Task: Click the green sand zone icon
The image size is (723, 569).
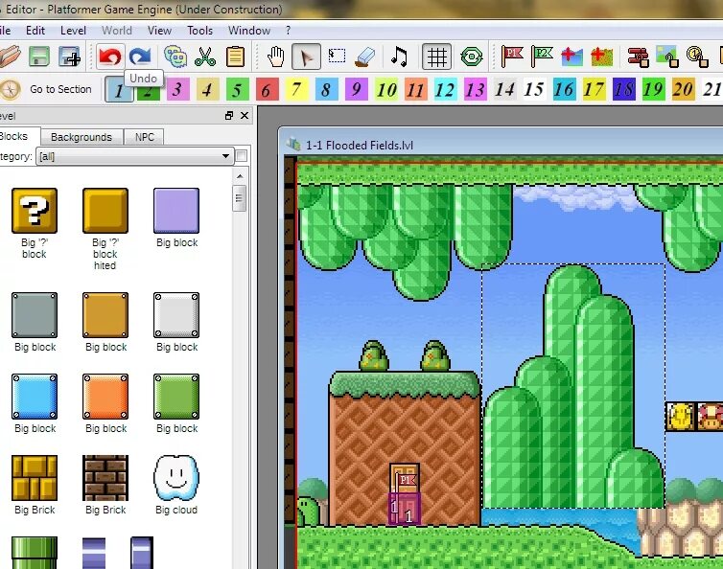Action: (x=602, y=57)
